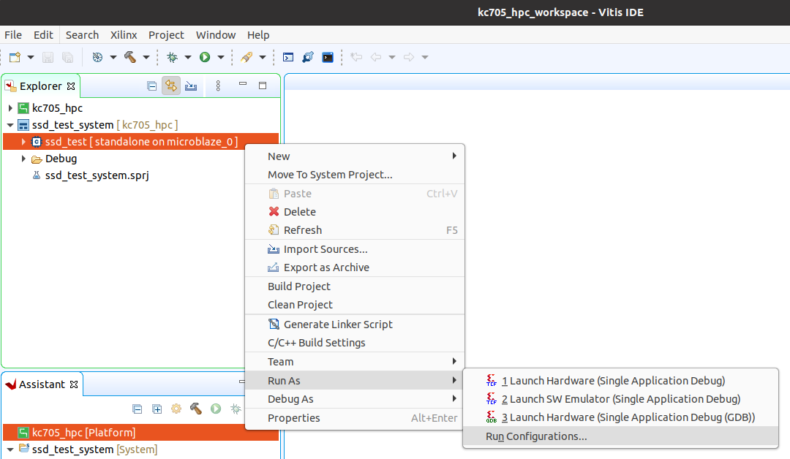Image resolution: width=790 pixels, height=459 pixels.
Task: Expand the ssd_test application node
Action: tap(23, 142)
